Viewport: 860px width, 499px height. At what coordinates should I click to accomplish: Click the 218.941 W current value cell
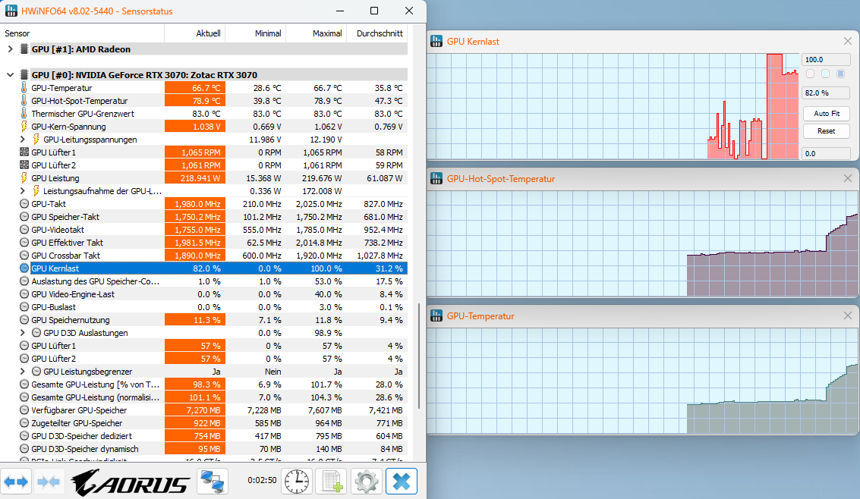(195, 178)
